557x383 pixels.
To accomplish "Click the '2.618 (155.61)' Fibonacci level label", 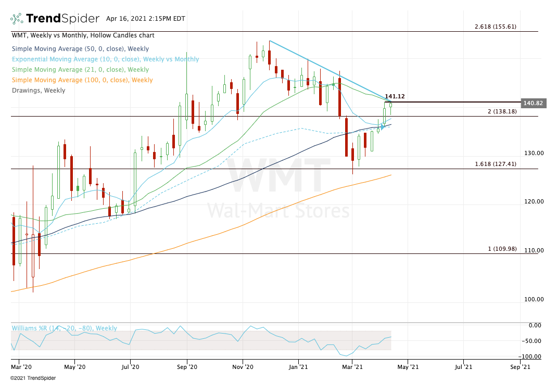I will point(496,27).
